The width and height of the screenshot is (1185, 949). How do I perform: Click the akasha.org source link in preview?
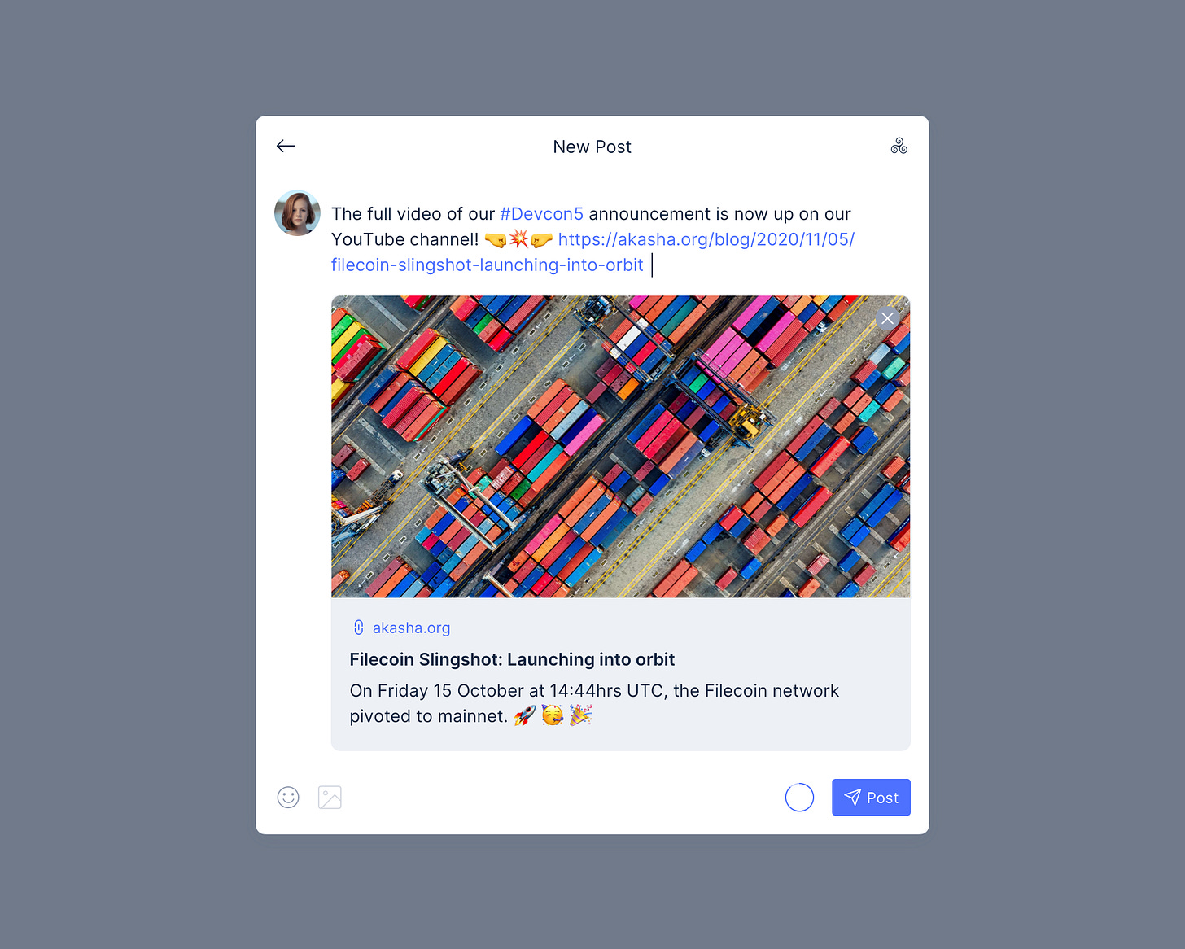click(x=411, y=628)
